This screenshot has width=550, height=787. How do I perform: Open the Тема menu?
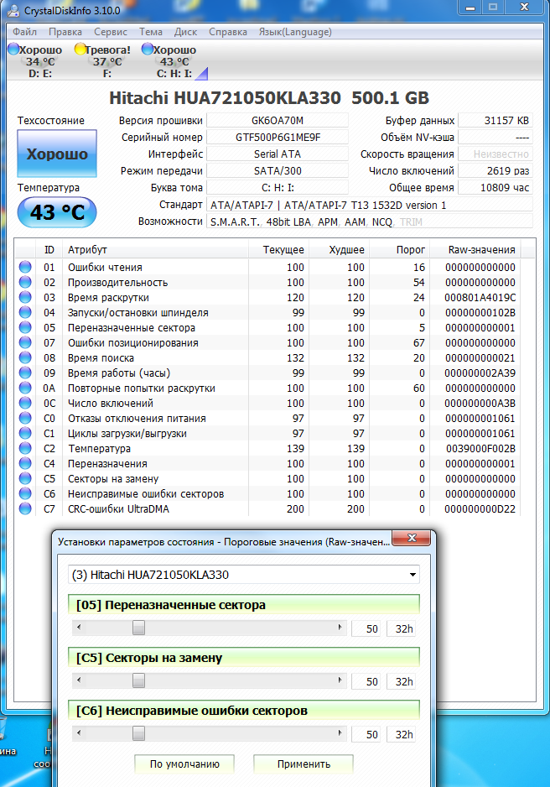pos(150,32)
